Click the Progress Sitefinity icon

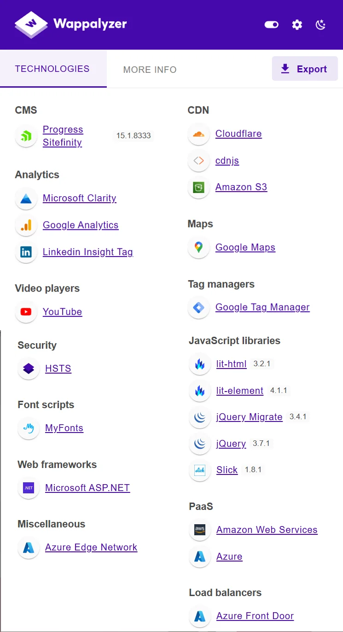(26, 136)
